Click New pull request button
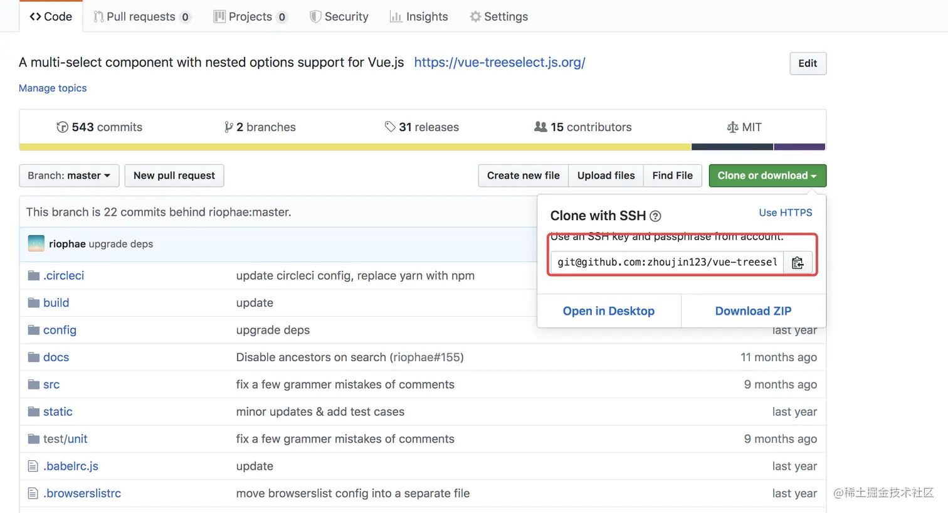Image resolution: width=948 pixels, height=513 pixels. 174,176
